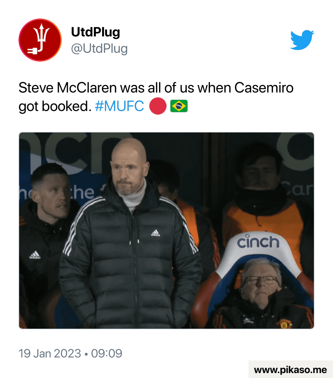The width and height of the screenshot is (333, 378).
Task: Click the UtdPlug trident profile avatar
Action: pyautogui.click(x=40, y=40)
